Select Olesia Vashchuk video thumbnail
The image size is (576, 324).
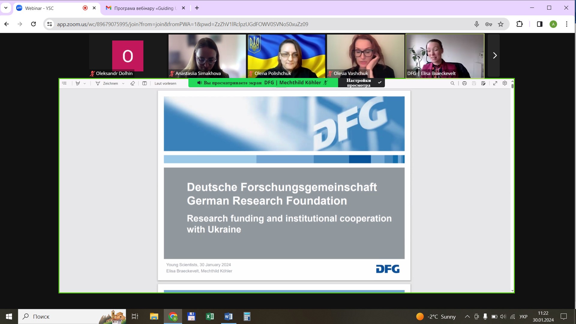(365, 56)
